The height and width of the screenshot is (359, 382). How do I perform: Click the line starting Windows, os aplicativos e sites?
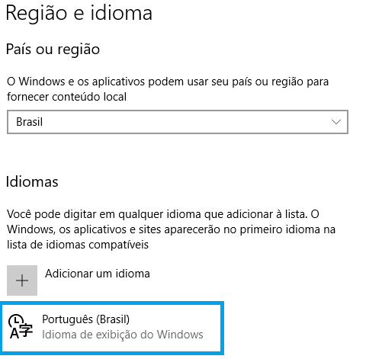point(171,229)
